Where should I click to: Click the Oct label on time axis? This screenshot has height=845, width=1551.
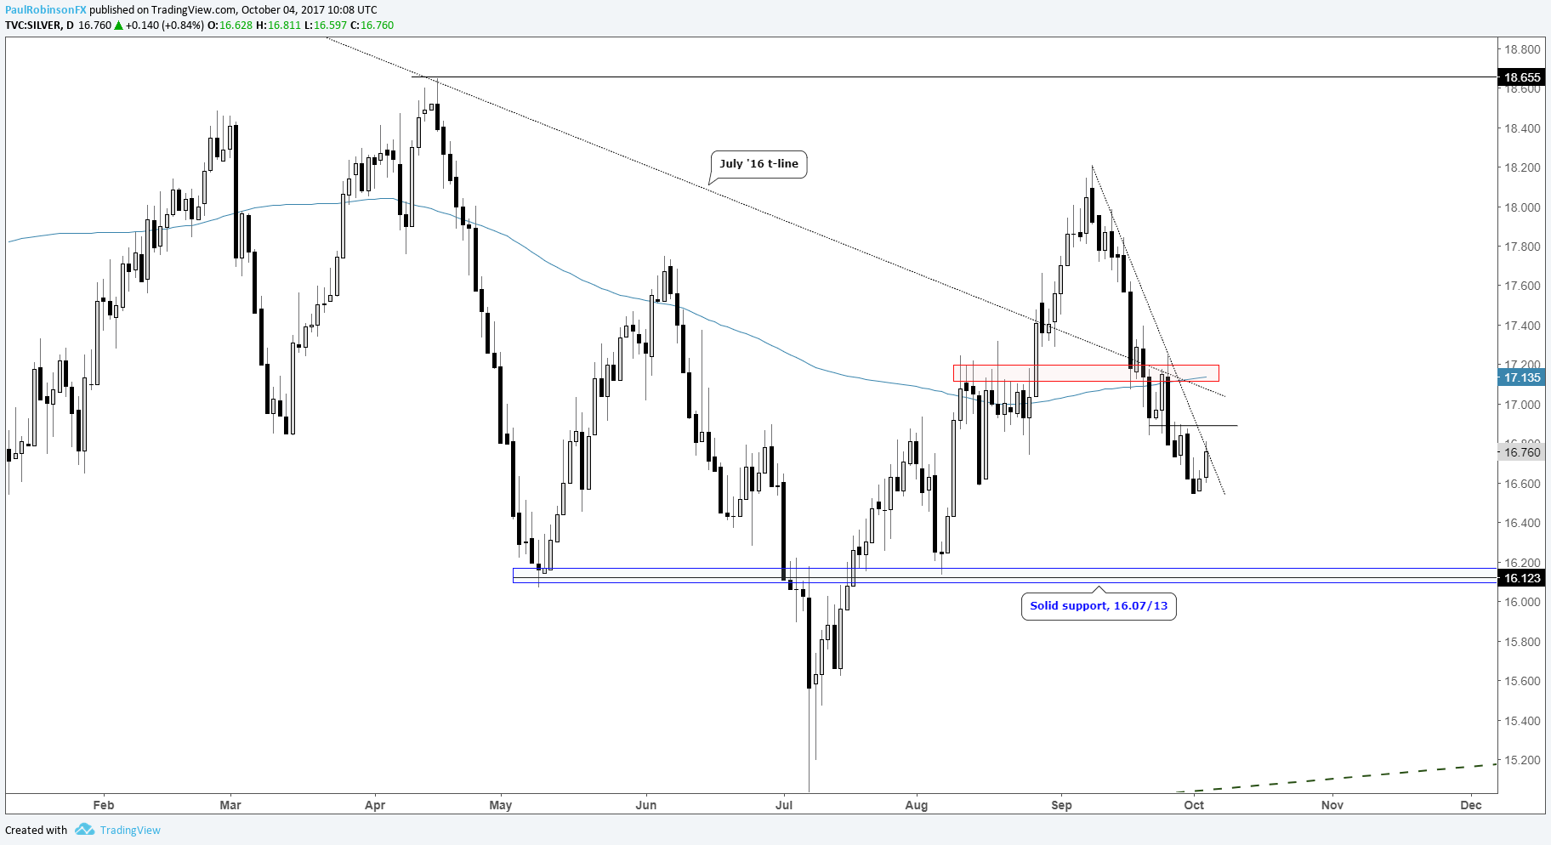pos(1194,805)
